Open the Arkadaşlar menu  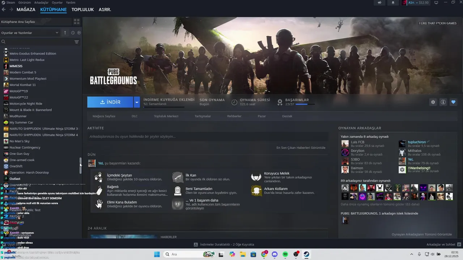pos(42,3)
